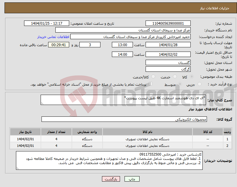Toggle the اسناد خزانه اسلامی payment checkbox
The height and width of the screenshot is (187, 237).
coord(151,84)
